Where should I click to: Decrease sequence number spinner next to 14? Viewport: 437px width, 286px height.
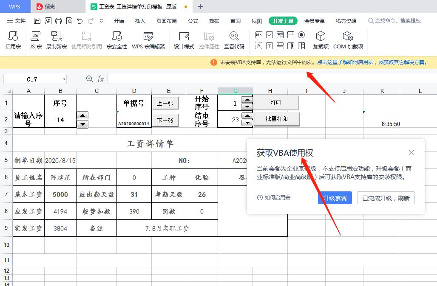tap(82, 124)
